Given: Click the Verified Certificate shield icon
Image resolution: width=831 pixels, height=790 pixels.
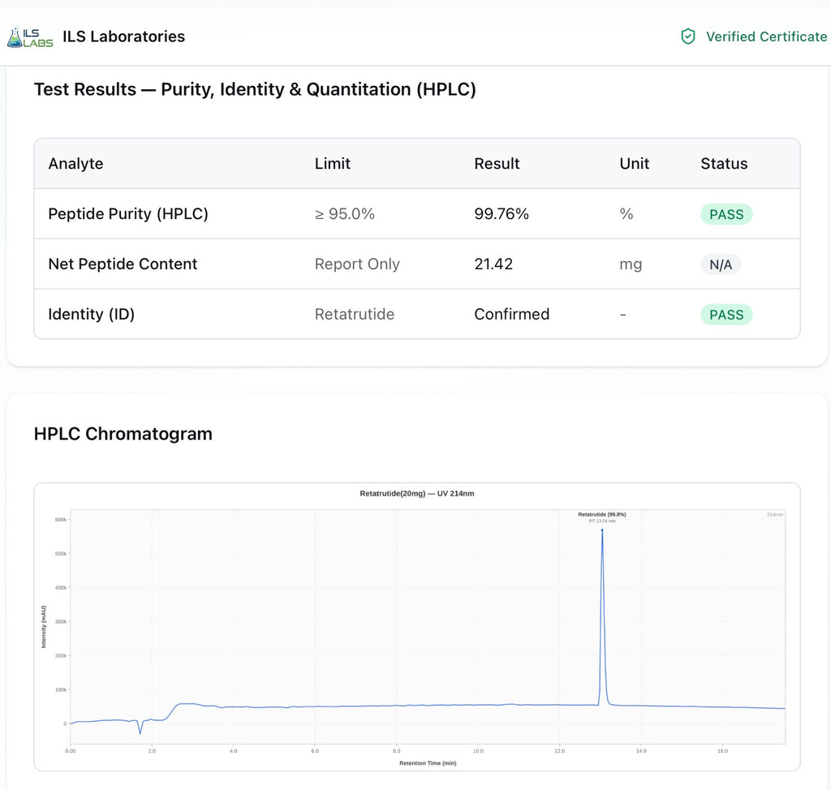Looking at the screenshot, I should tap(688, 36).
